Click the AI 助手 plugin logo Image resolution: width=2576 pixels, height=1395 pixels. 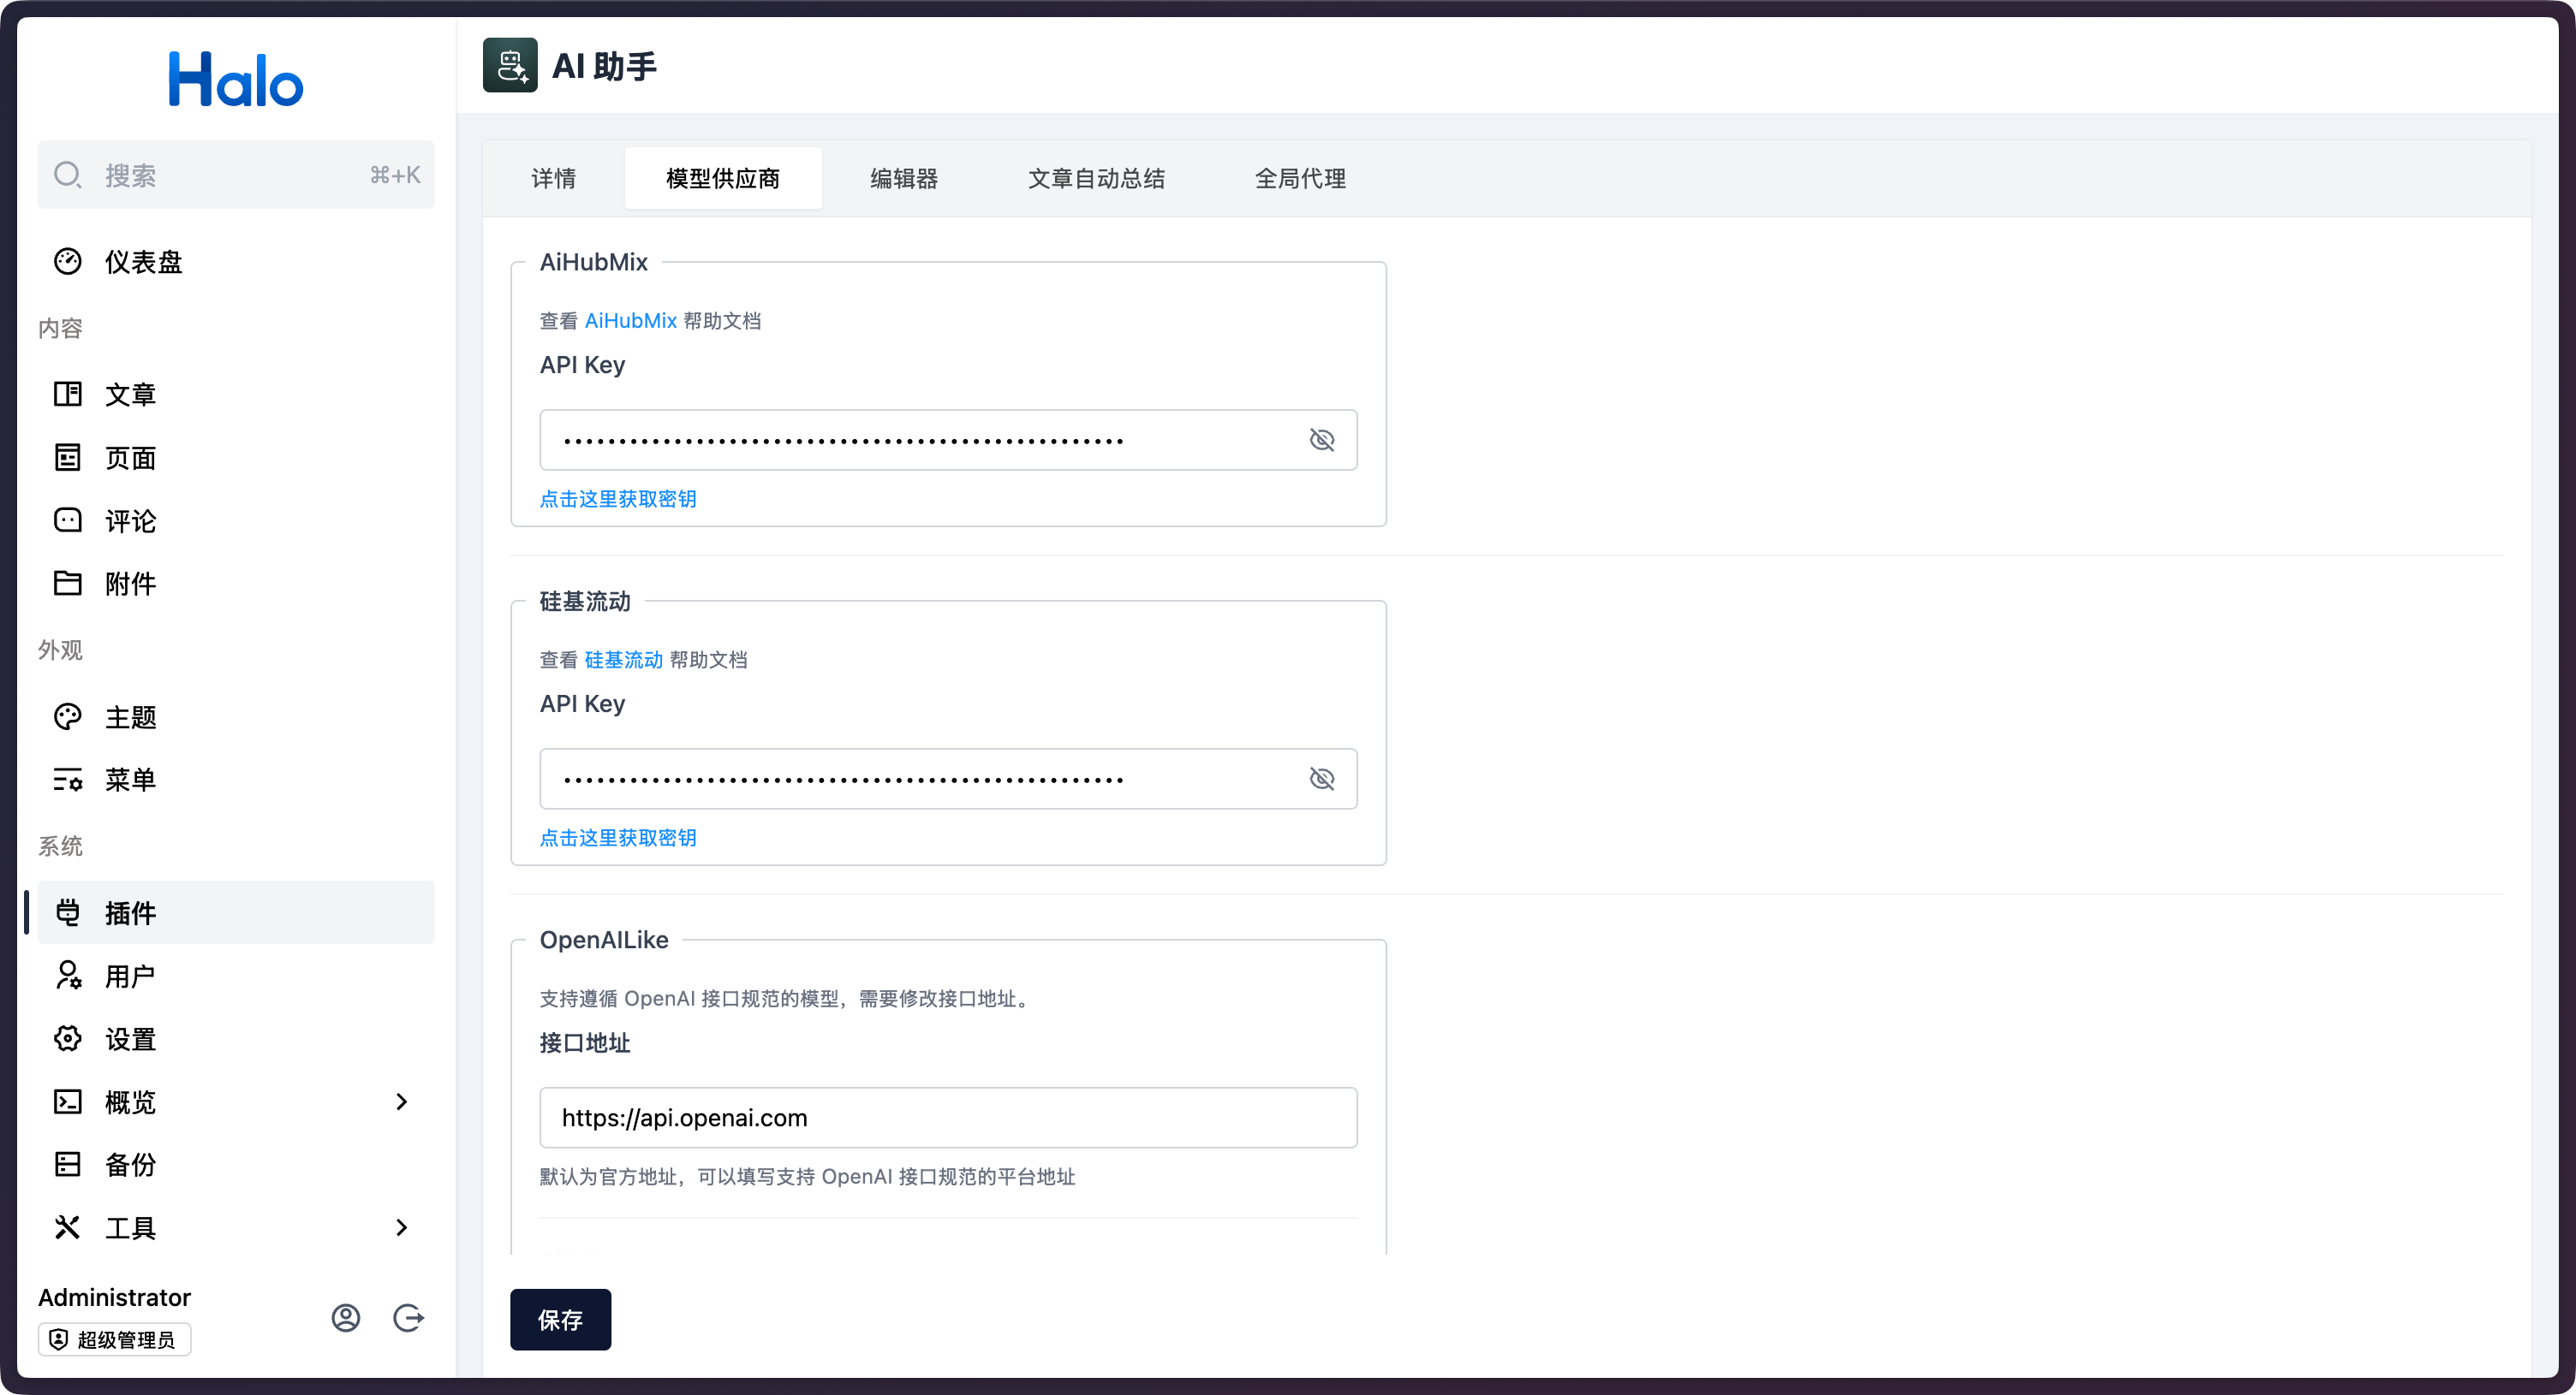[510, 65]
